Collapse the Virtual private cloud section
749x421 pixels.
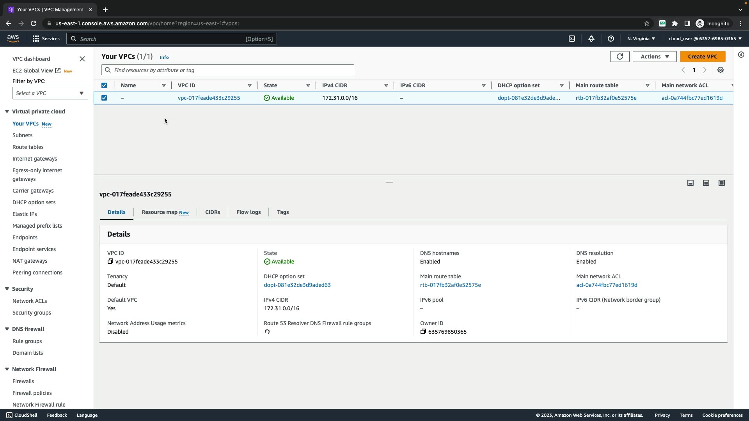coord(7,111)
